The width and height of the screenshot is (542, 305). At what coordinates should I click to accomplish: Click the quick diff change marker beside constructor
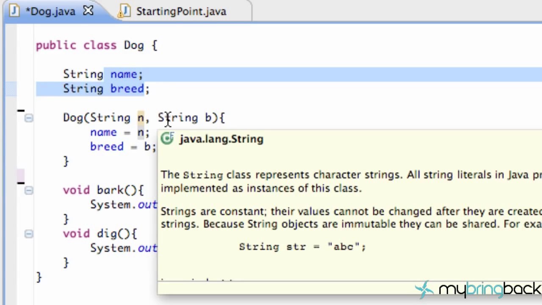tap(21, 111)
